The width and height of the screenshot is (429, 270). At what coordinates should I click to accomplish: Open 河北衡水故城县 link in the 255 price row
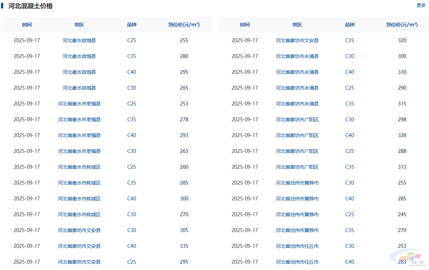tap(79, 40)
